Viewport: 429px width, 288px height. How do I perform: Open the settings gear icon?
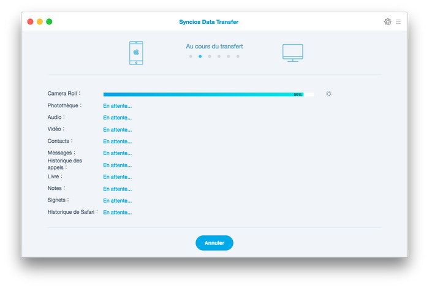[387, 21]
